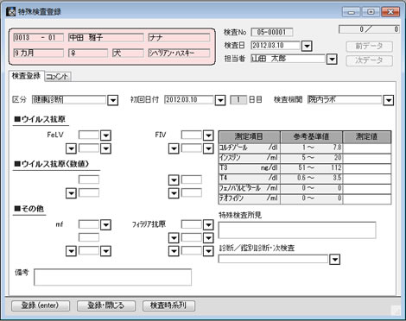Image resolution: width=406 pixels, height=321 pixels.
Task: Click the T4 測定値 cell
Action: tap(367, 179)
